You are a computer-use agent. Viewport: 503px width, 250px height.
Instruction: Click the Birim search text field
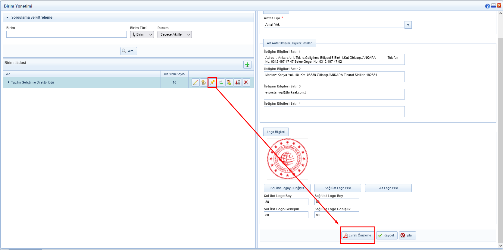click(x=66, y=34)
